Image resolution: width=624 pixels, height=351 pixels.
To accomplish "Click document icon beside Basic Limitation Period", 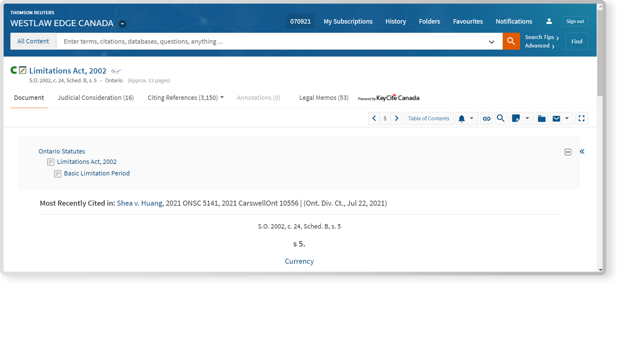I will pos(58,174).
